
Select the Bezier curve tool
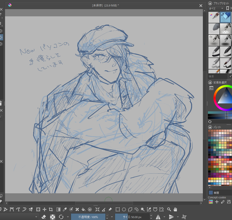[12, 209]
